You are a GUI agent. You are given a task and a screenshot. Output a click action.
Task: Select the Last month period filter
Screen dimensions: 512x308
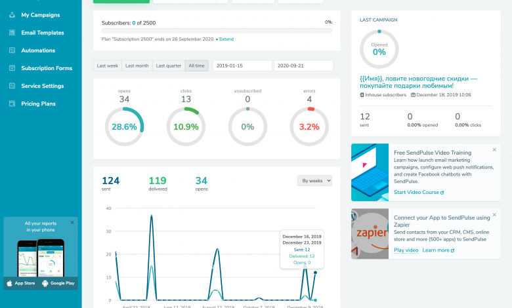(137, 66)
